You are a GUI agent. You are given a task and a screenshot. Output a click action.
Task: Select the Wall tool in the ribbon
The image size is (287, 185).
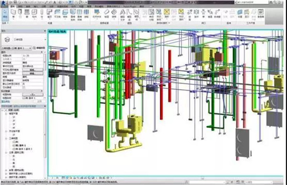[x=13, y=14]
